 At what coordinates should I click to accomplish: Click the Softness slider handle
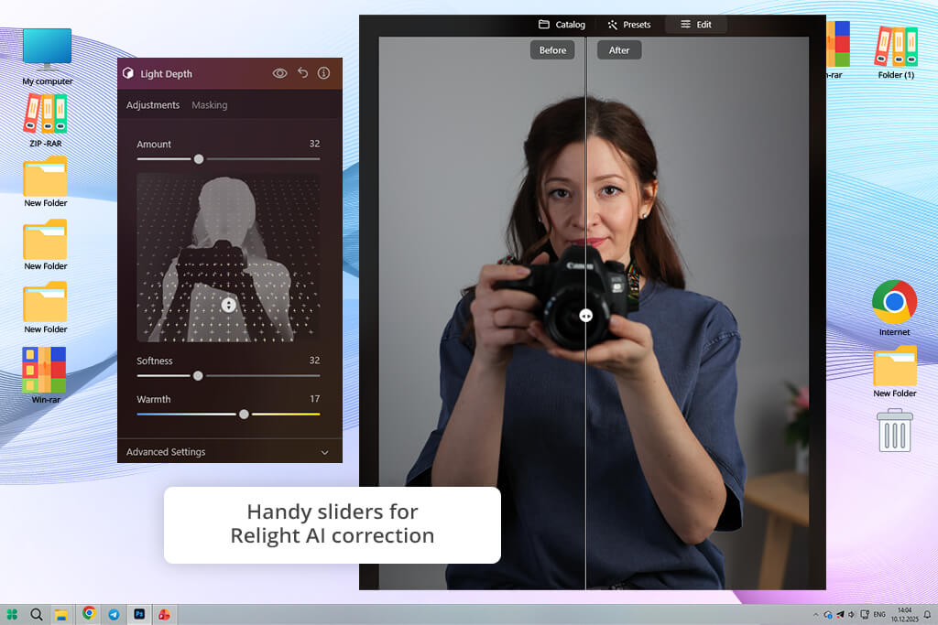[198, 376]
